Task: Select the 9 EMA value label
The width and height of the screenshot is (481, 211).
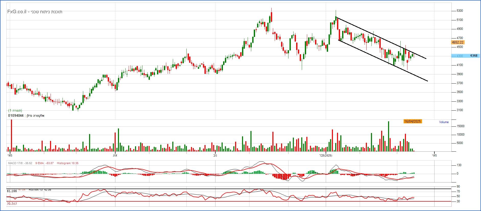Action: (44, 163)
